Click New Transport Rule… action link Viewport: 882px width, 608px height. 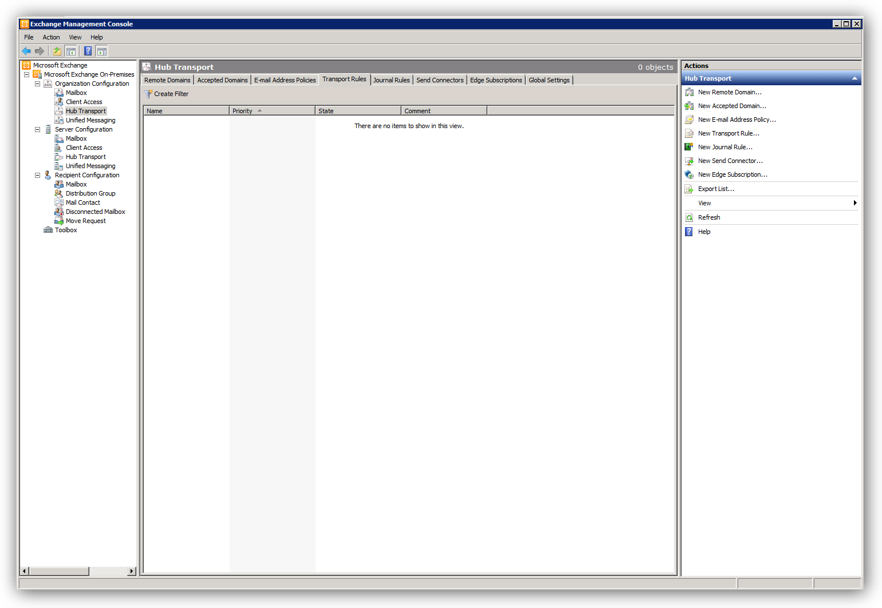tap(729, 133)
